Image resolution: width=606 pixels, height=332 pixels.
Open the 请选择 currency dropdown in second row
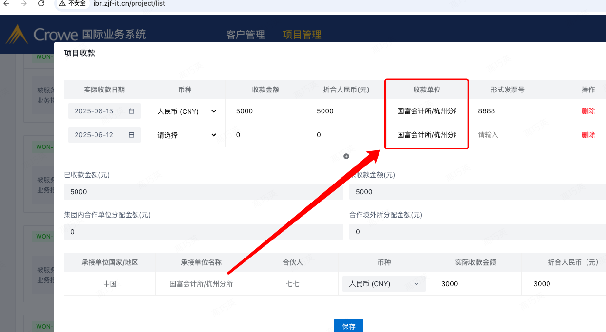(187, 135)
